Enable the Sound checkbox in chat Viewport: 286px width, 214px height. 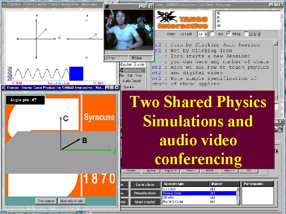[x=246, y=34]
